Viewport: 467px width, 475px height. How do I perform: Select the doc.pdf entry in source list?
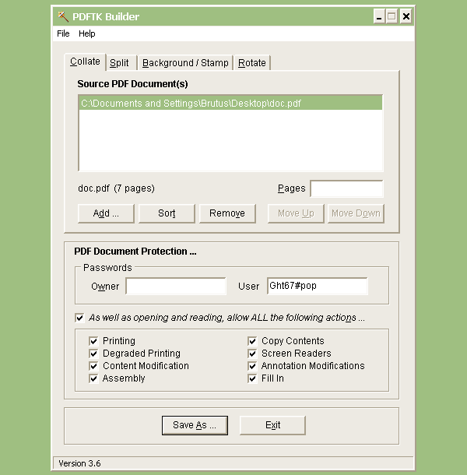230,104
